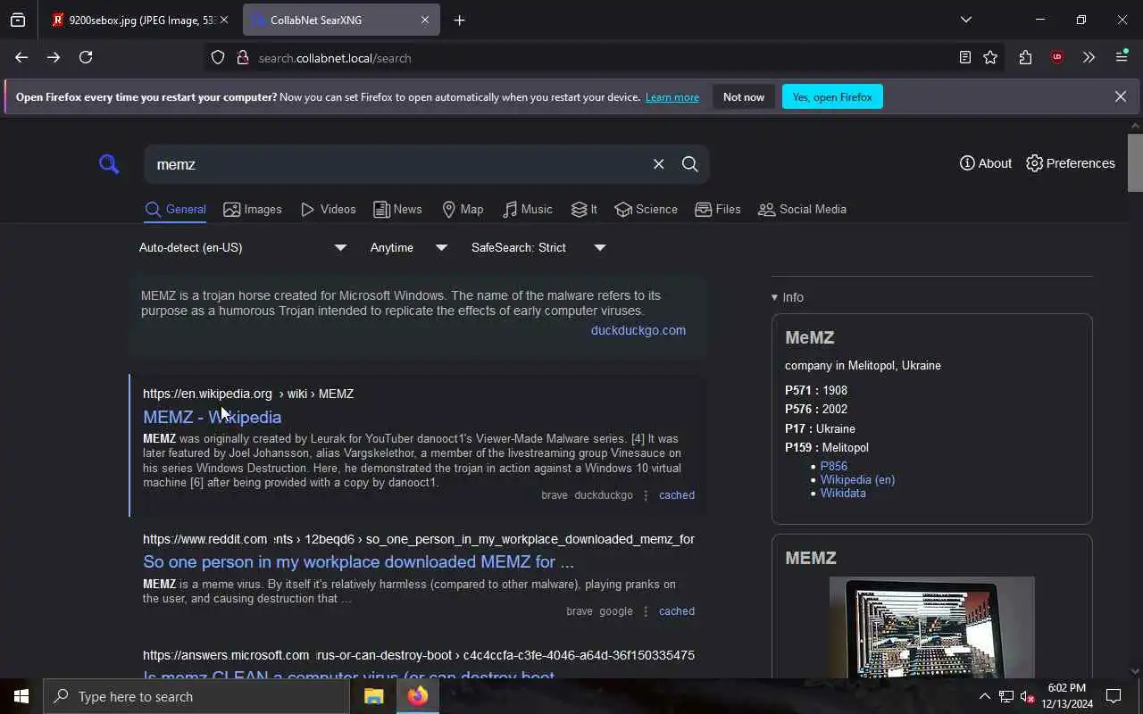
Task: Click the Learn more link
Action: click(x=672, y=97)
